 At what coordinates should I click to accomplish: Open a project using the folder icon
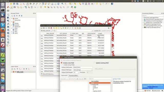click(11, 4)
